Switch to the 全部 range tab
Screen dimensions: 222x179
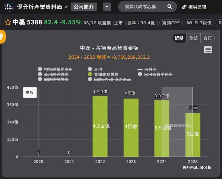(193, 38)
